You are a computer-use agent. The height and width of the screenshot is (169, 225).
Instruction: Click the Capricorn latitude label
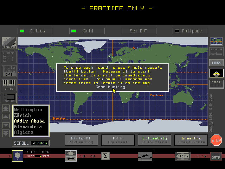[x=156, y=95]
